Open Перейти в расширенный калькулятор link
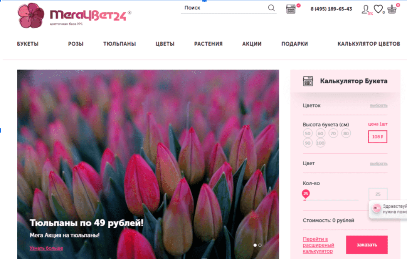This screenshot has width=407, height=259. 318,245
